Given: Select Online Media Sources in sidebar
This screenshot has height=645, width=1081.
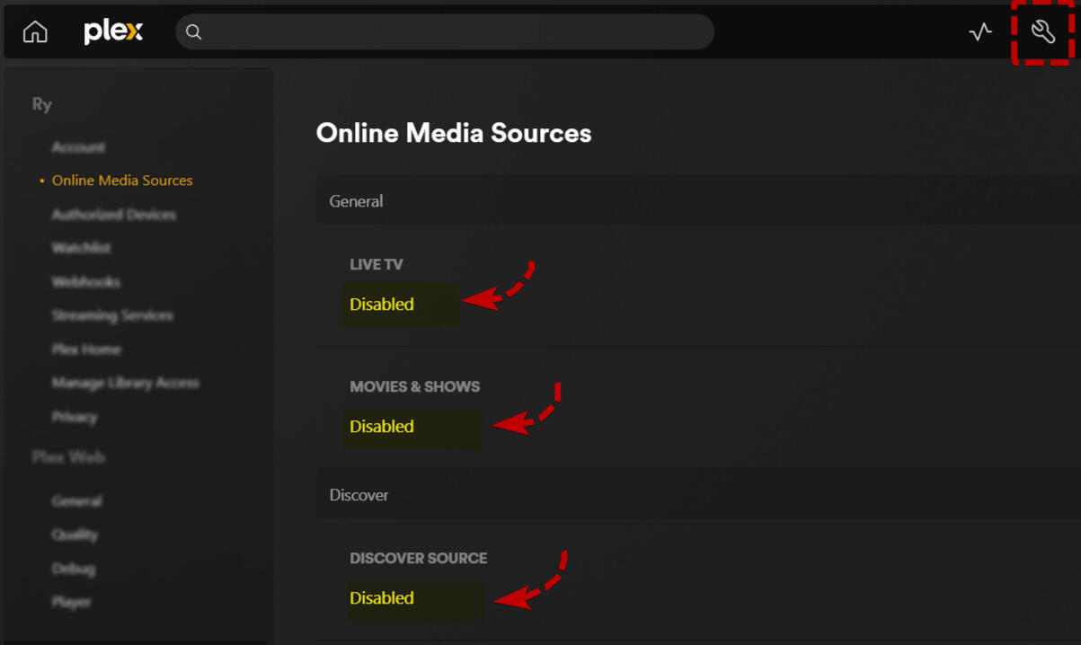Looking at the screenshot, I should [x=122, y=181].
